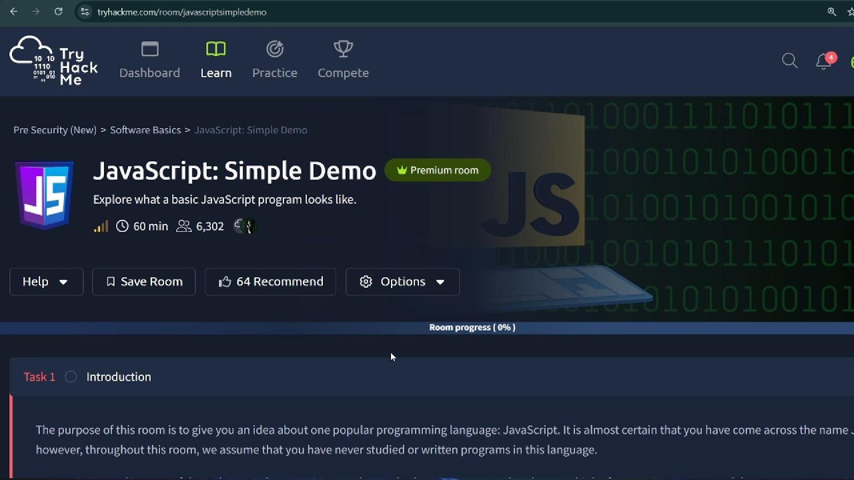Open the TryHackMe logo home link
Image resolution: width=854 pixels, height=480 pixels.
(53, 61)
